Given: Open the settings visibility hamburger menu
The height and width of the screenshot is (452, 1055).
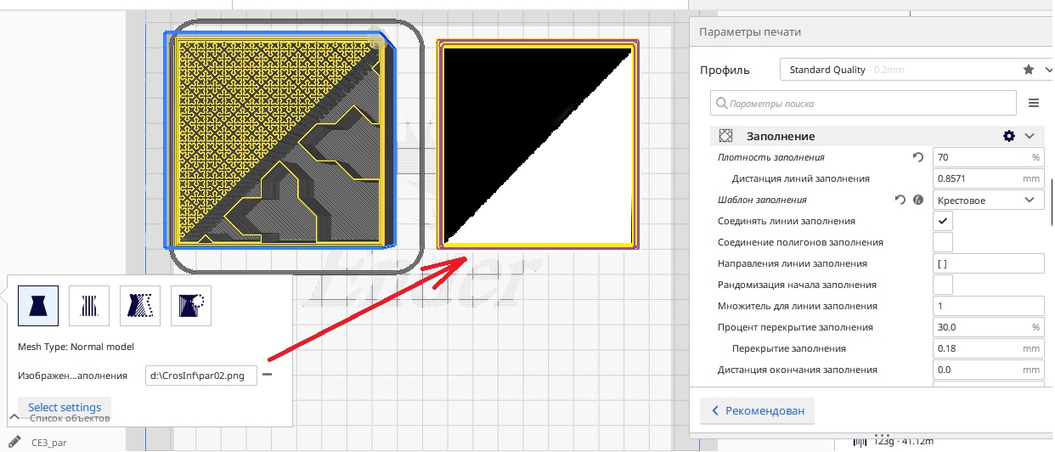Looking at the screenshot, I should tap(1034, 103).
